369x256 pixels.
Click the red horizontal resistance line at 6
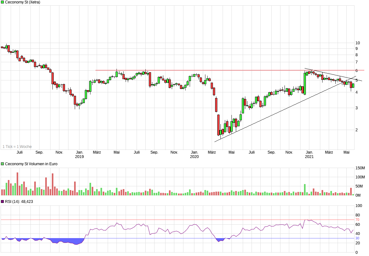tap(230, 70)
